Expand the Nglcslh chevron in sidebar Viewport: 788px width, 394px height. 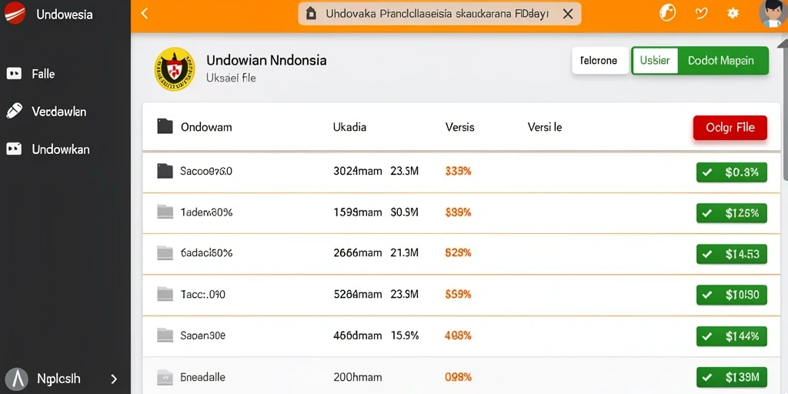pos(114,379)
